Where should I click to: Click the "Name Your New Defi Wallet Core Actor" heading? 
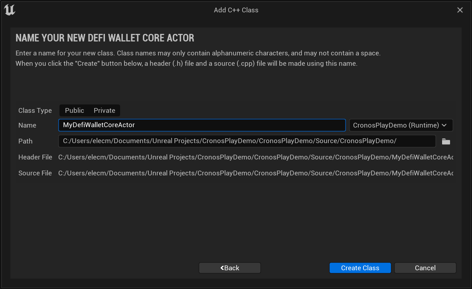(x=105, y=38)
